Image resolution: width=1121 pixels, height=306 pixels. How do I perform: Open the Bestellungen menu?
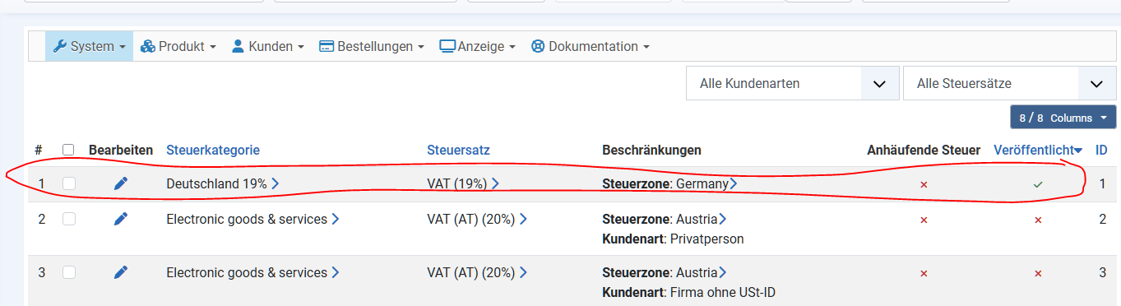point(371,46)
